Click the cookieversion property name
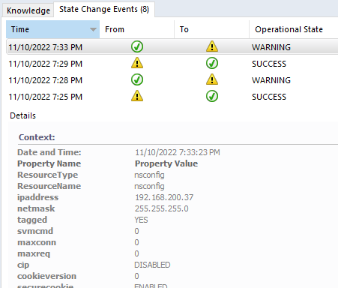The height and width of the screenshot is (288, 338). point(46,276)
